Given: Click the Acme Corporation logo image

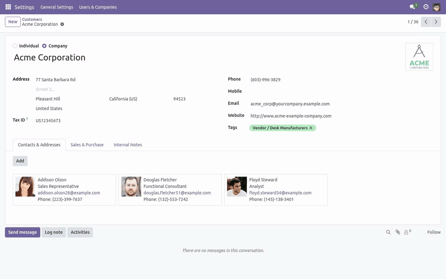Looking at the screenshot, I should pos(419,57).
